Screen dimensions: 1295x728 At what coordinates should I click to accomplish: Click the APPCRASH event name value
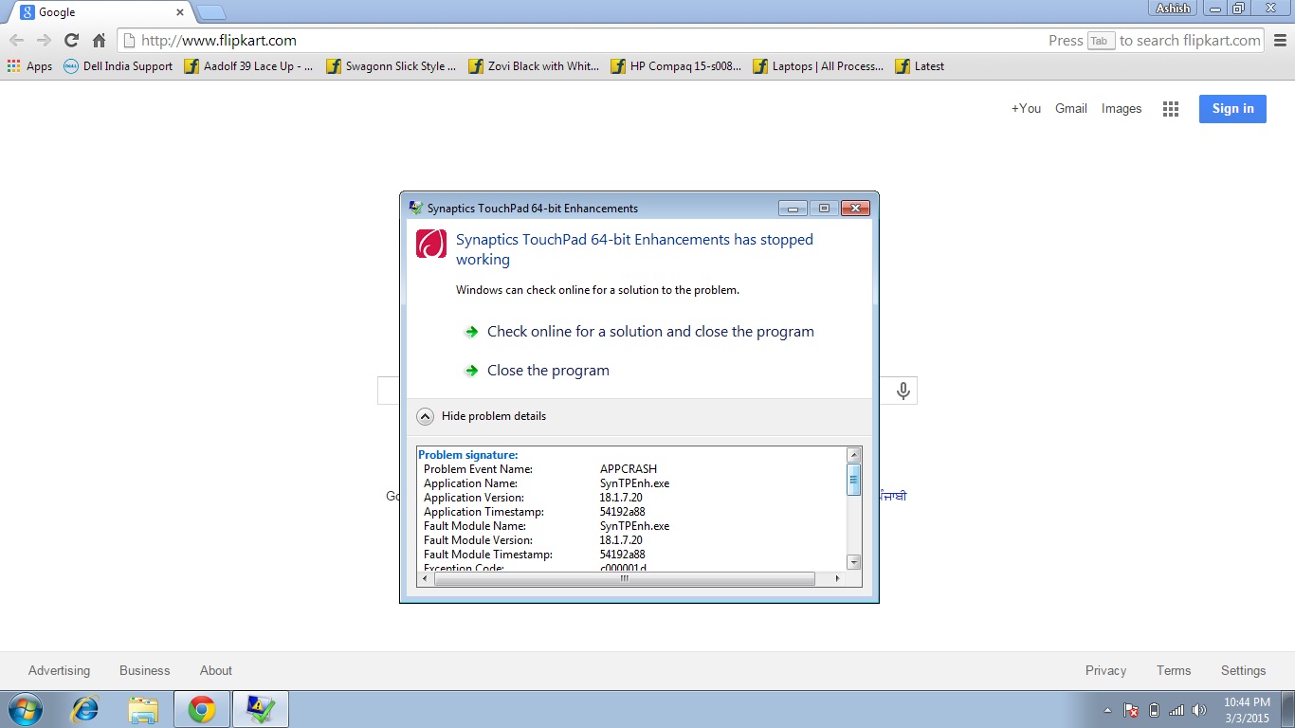click(x=629, y=469)
